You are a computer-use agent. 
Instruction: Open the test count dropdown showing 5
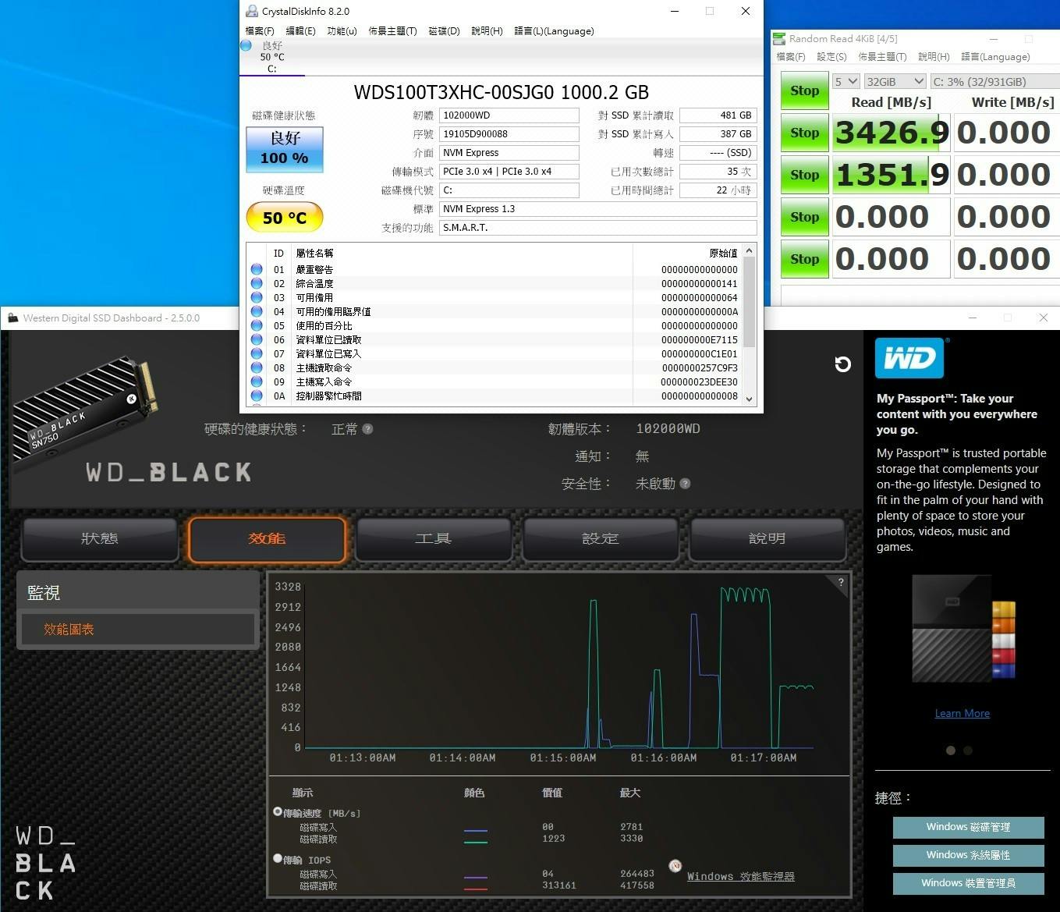click(x=846, y=81)
